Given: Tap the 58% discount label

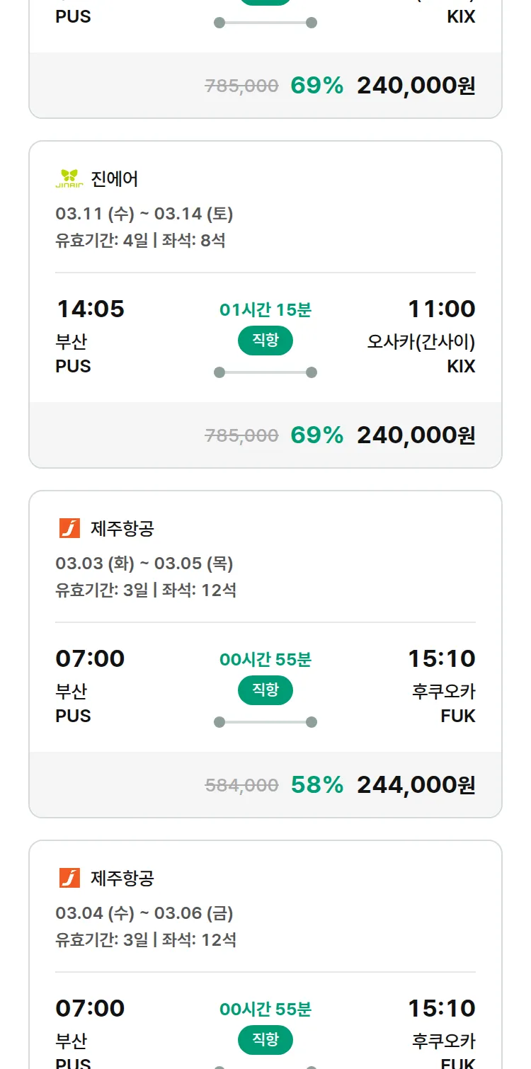Looking at the screenshot, I should click(x=316, y=784).
